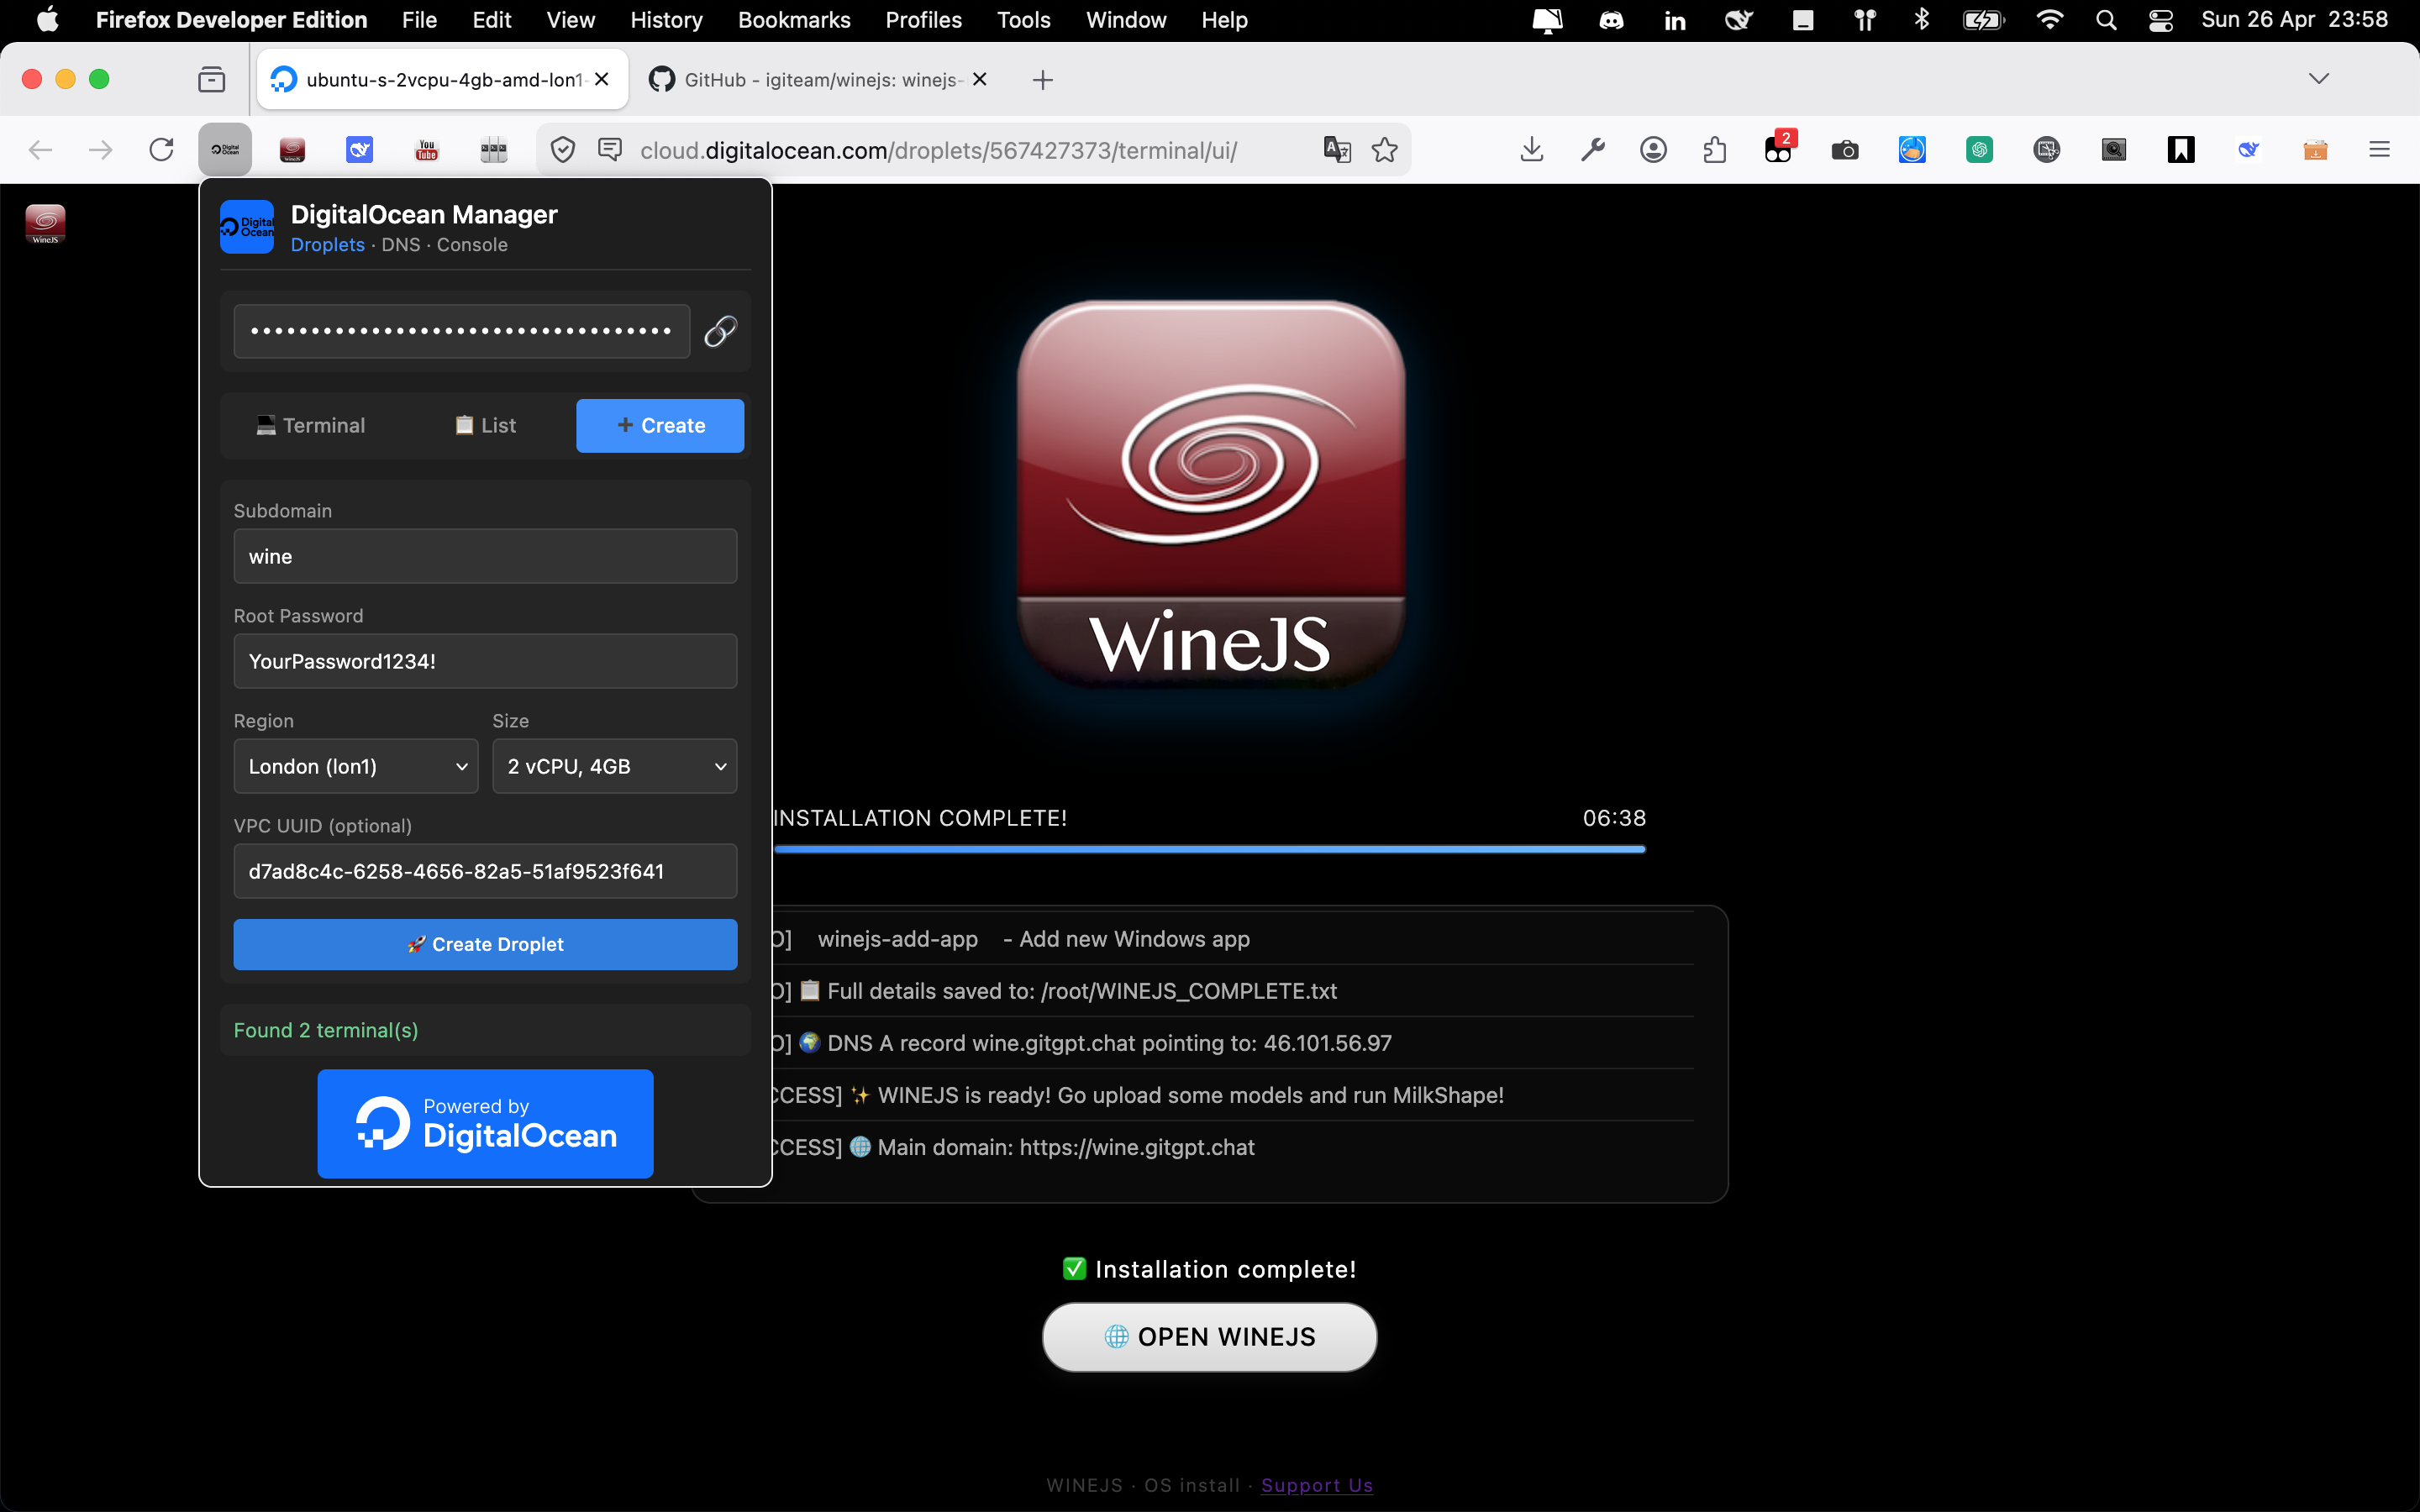Screen dimensions: 2420x1512
Task: Open the History menu
Action: [666, 20]
